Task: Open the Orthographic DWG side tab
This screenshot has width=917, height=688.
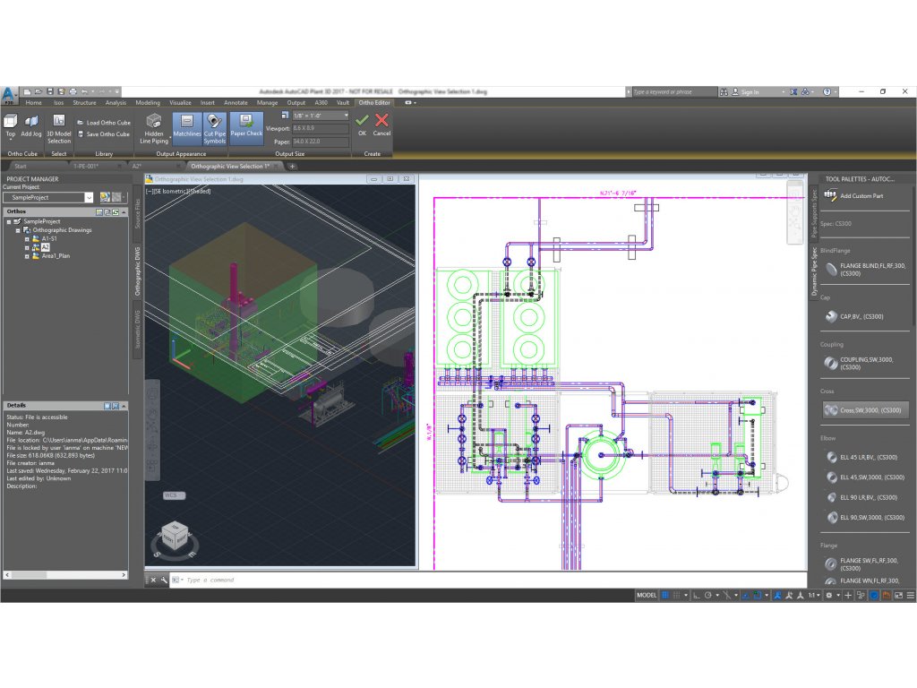Action: [x=138, y=271]
